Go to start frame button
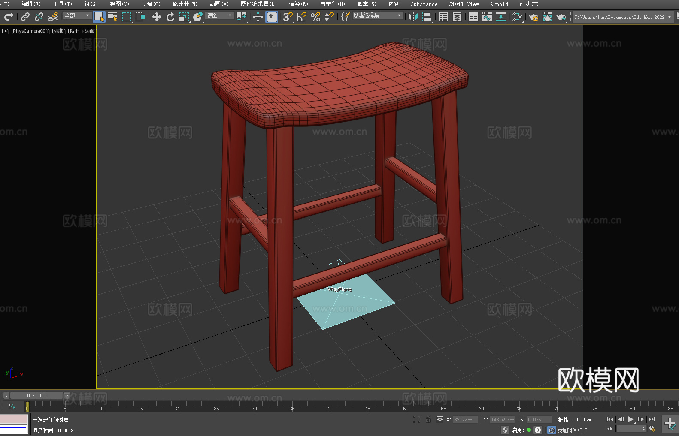The width and height of the screenshot is (679, 436). (610, 419)
